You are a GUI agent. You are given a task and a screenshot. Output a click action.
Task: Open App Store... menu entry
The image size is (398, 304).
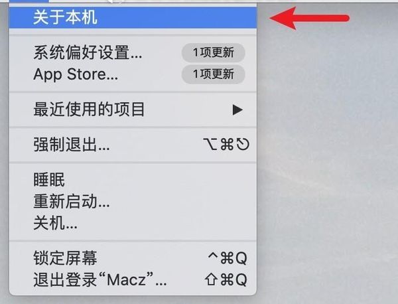pos(133,74)
